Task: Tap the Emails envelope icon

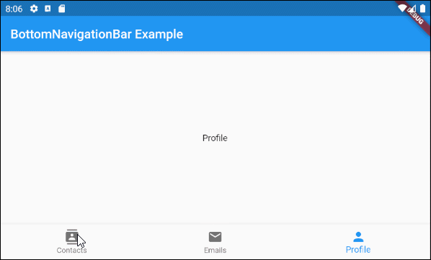Action: point(215,237)
